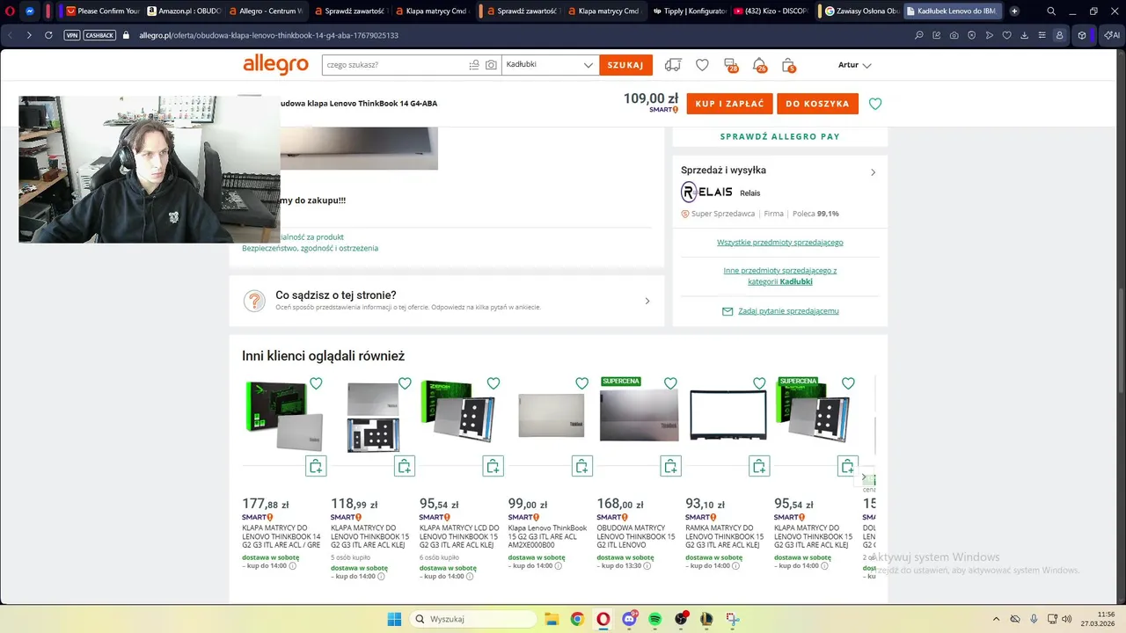Favorite the 168,00 zł product

point(670,383)
